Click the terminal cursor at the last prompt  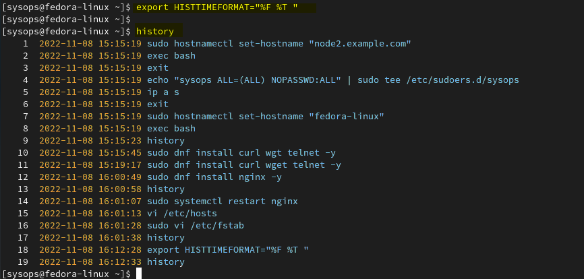[139, 274]
